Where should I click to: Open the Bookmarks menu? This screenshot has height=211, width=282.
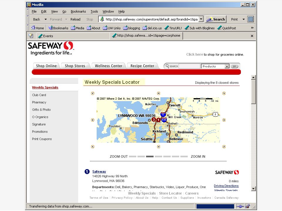78,11
